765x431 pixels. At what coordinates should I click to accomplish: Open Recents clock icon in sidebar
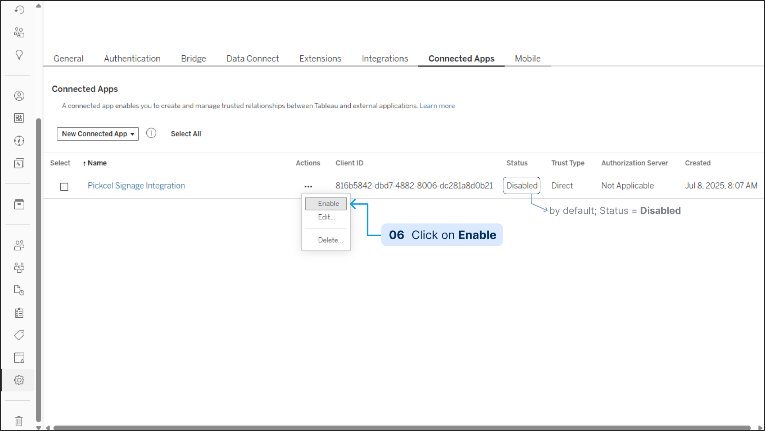(19, 10)
